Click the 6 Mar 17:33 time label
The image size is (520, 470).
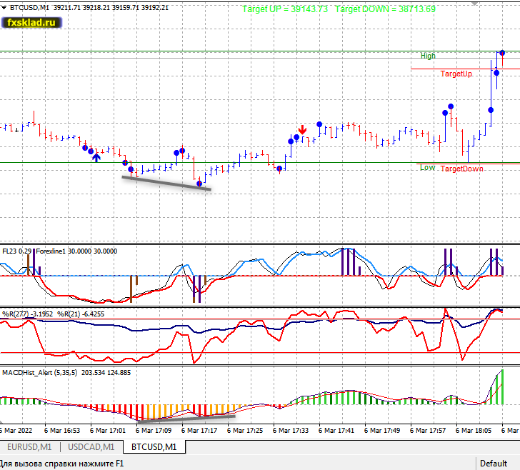click(291, 430)
